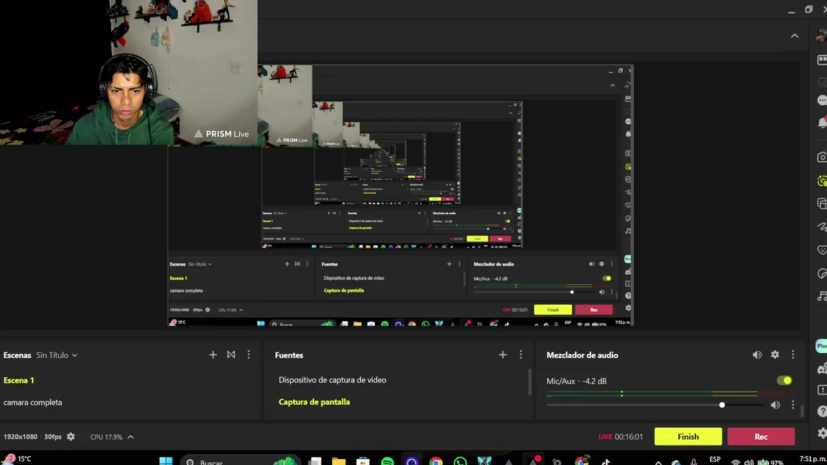The width and height of the screenshot is (827, 465).
Task: Open the Escenas panel three-dot menu
Action: [249, 355]
